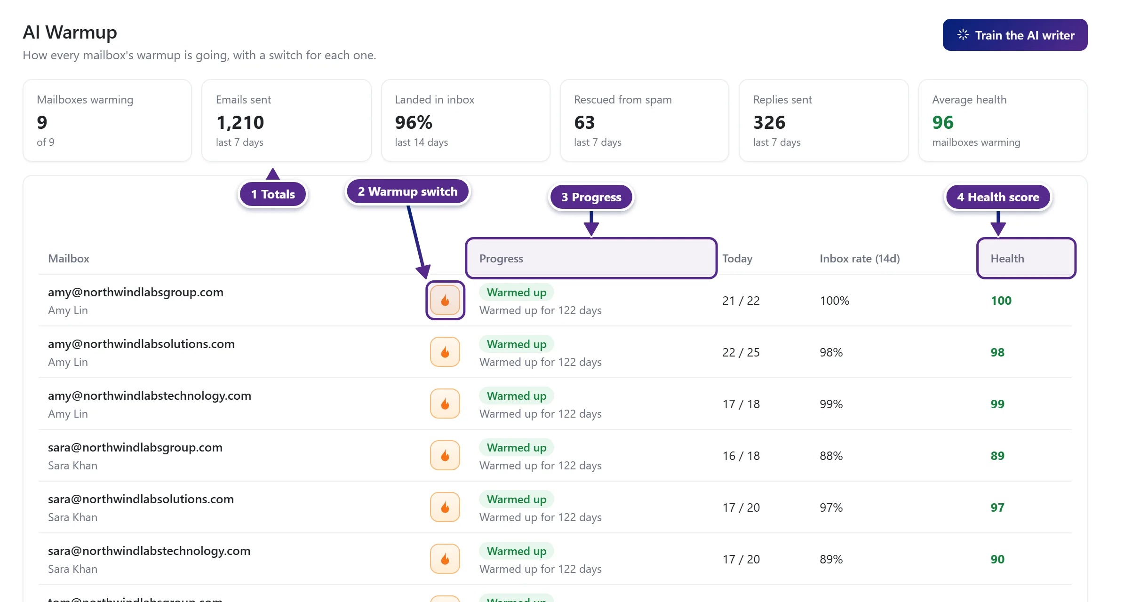Toggle warmup for sara@northwindlabsgroup.com
1148x602 pixels.
pos(445,455)
